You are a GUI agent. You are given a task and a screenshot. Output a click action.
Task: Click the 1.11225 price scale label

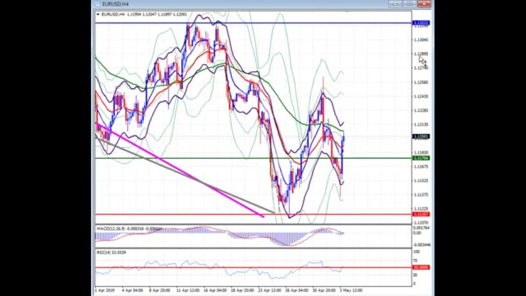click(x=421, y=209)
